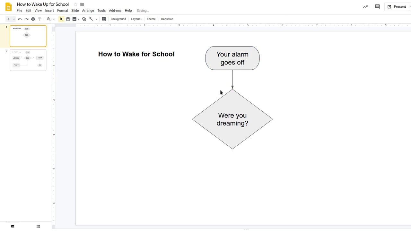The height and width of the screenshot is (231, 411).
Task: Select the 'Were you dreaming?' diamond shape
Action: tap(232, 119)
